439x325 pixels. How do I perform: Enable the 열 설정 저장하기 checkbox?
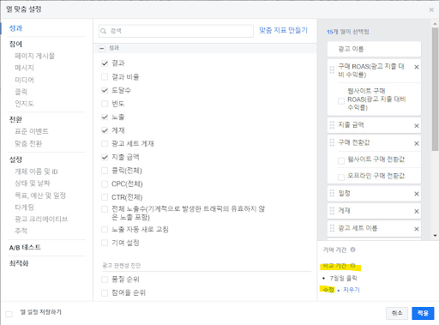pos(9,314)
